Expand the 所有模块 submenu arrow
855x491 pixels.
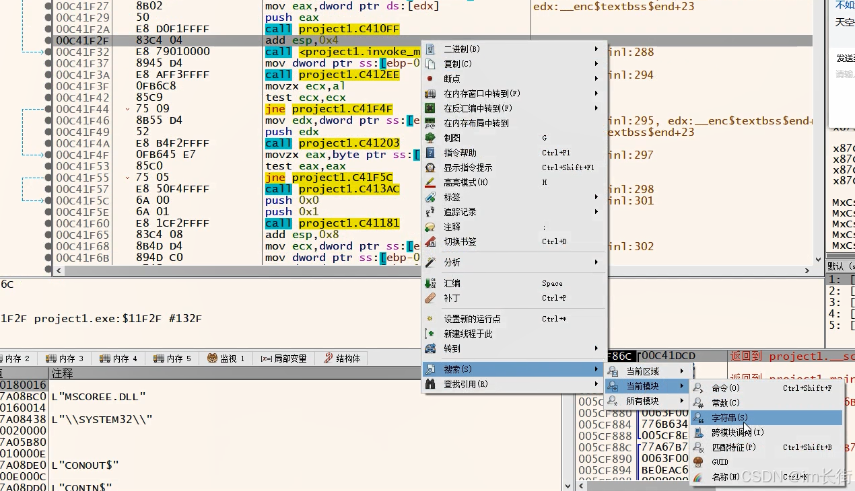pos(681,401)
